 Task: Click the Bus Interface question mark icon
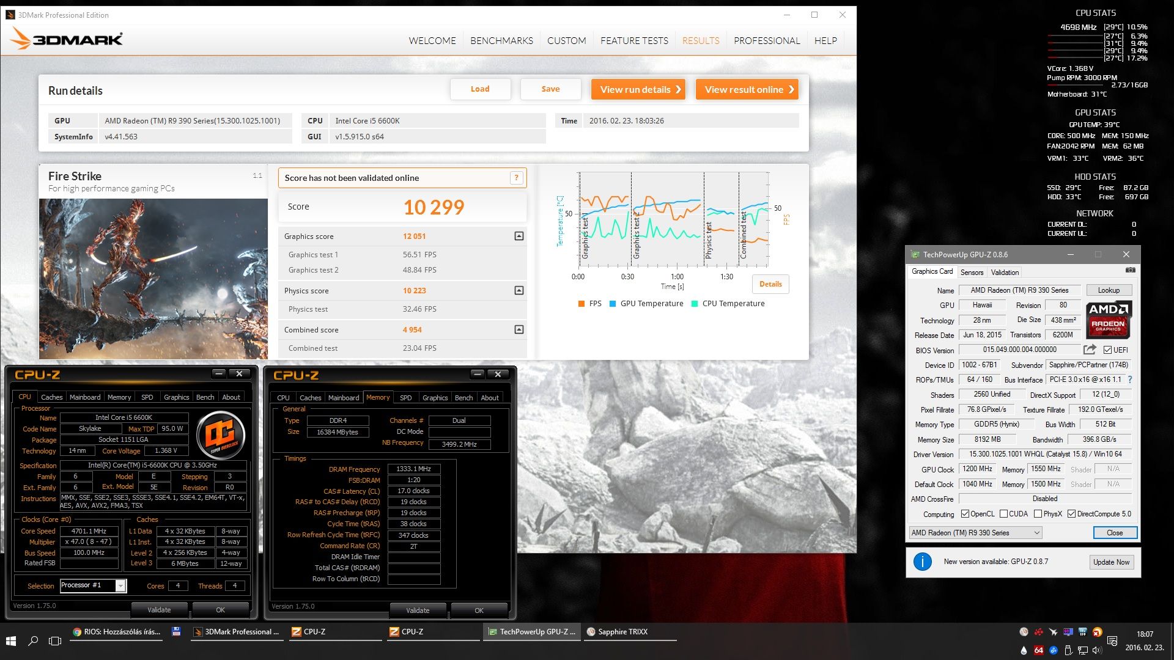(x=1130, y=380)
